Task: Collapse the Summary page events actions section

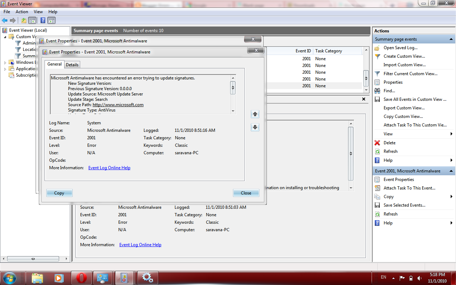Action: coord(451,39)
